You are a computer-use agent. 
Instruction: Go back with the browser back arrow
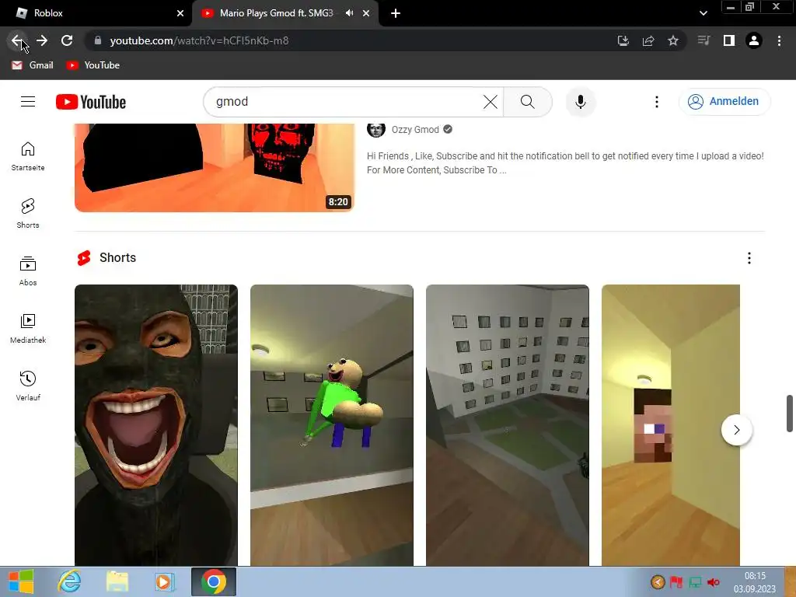pyautogui.click(x=17, y=40)
